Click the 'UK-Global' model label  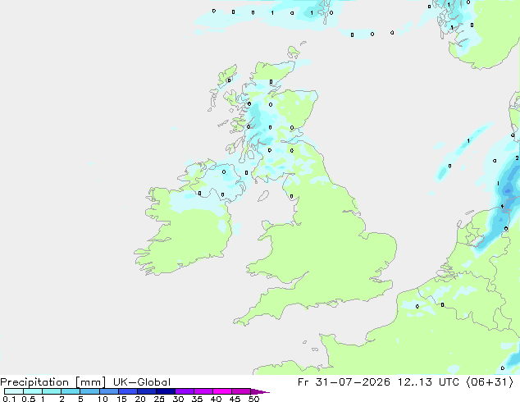142,382
